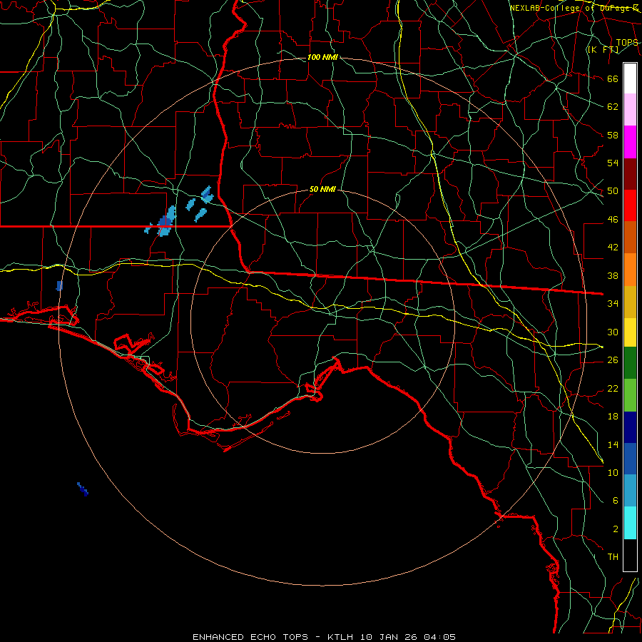This screenshot has height=642, width=642.
Task: Click the 'ENHANCED ECHO TOPS' title text
Action: 250,637
